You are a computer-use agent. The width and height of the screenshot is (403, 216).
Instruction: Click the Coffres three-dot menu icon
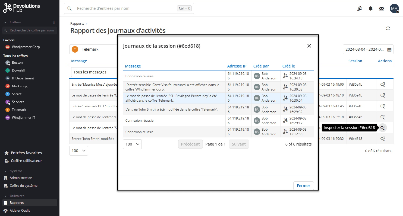54,22
